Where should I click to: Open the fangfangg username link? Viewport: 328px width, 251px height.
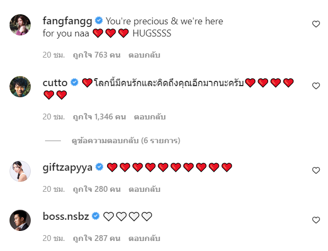click(67, 21)
